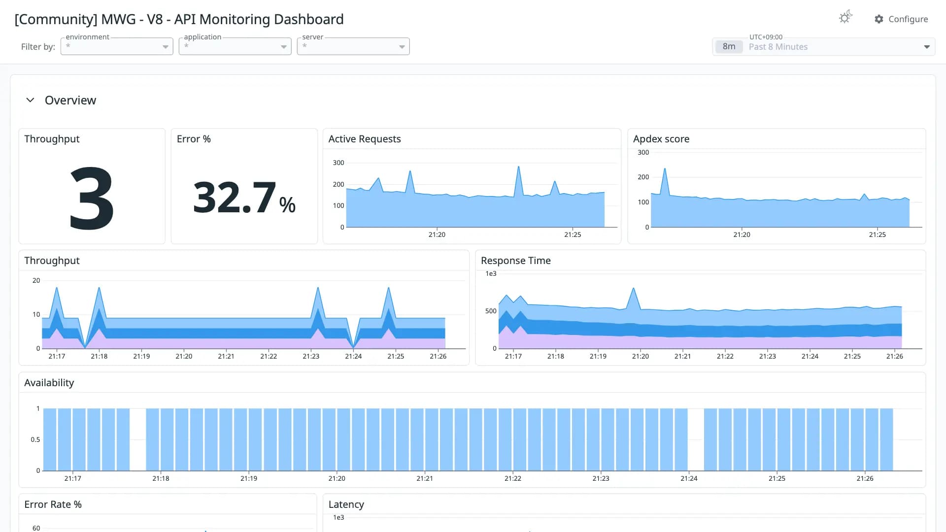Open the Configure settings

click(901, 19)
